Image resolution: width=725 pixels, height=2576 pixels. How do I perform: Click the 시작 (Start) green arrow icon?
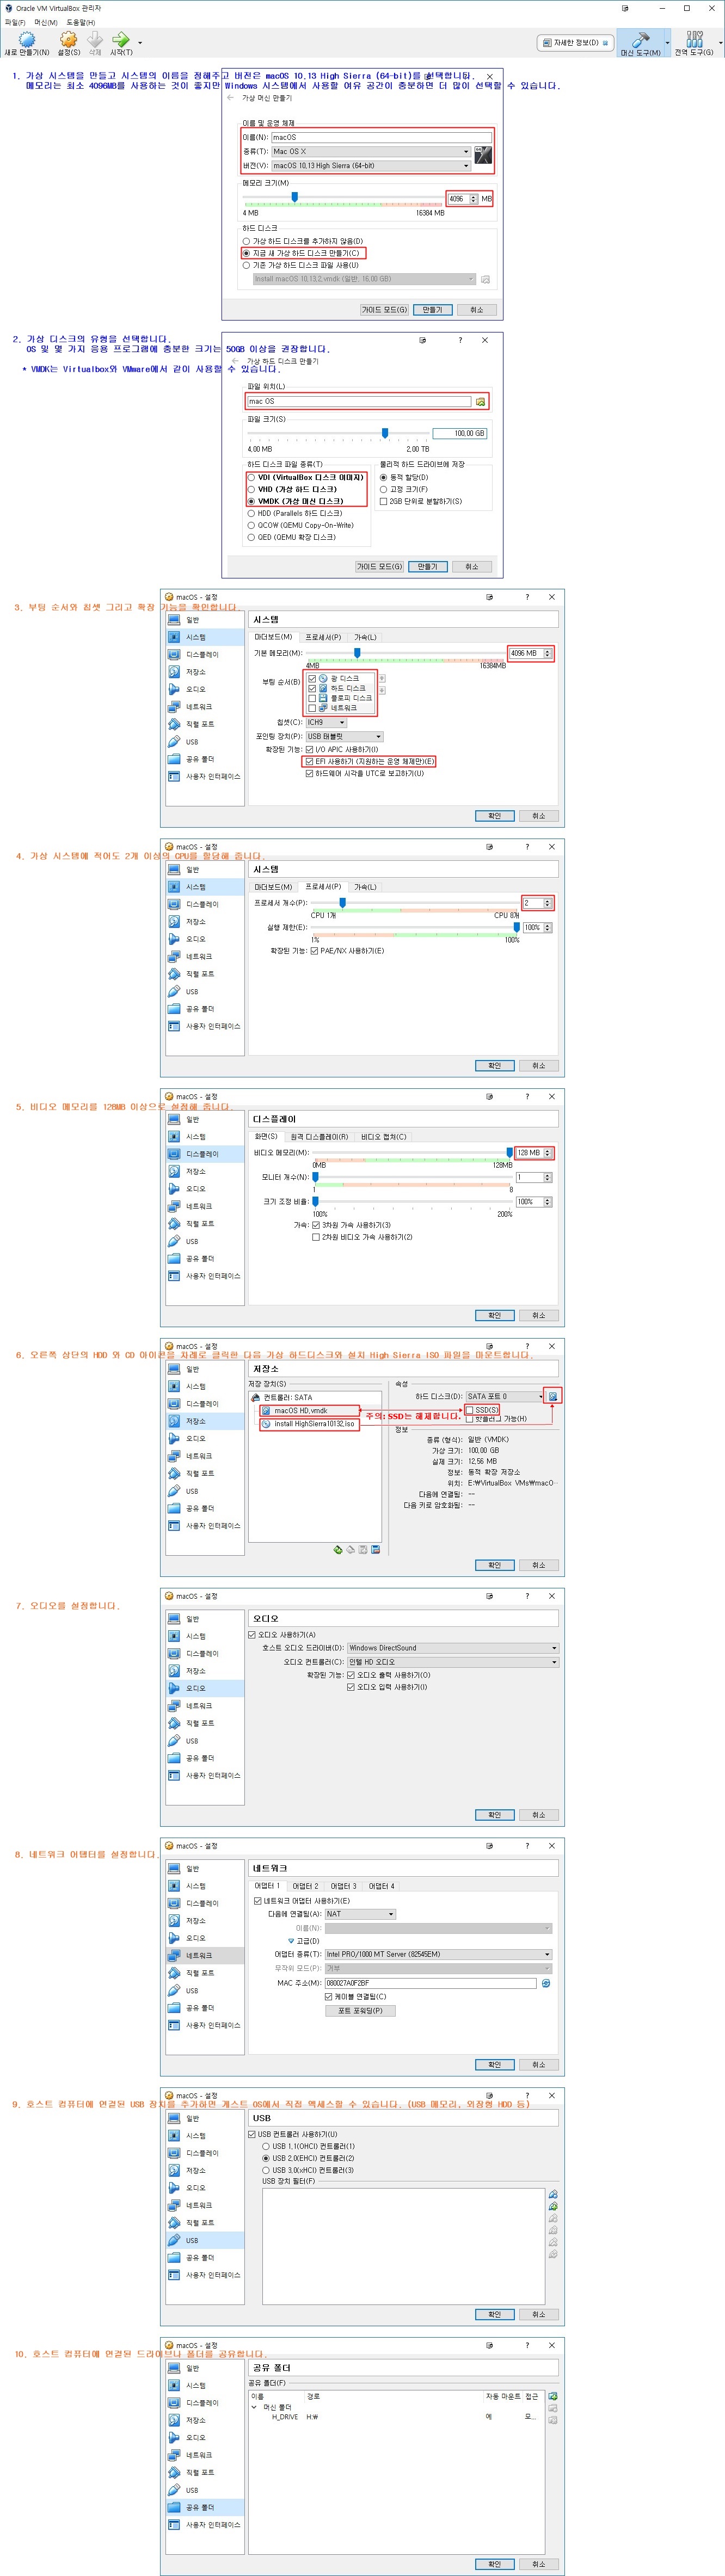(x=121, y=40)
